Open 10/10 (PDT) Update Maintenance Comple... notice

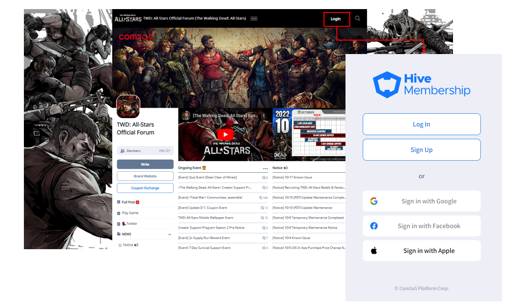[309, 198]
